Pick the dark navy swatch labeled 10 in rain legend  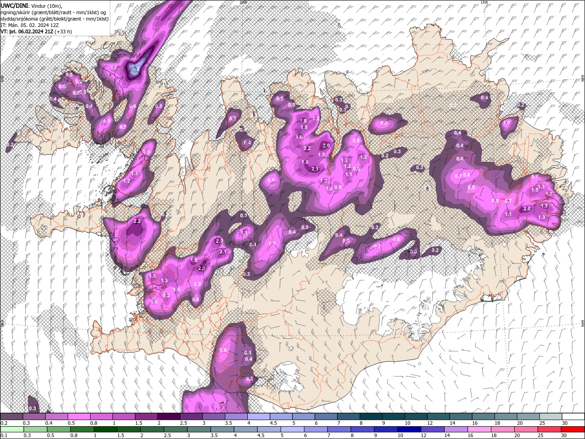(409, 429)
